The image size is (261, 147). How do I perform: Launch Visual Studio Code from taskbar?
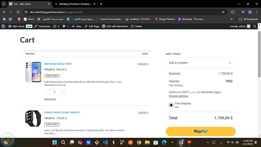click(105, 142)
